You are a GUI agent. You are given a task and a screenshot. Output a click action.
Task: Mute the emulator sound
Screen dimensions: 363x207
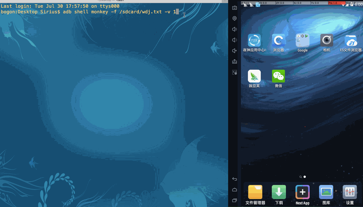(235, 51)
